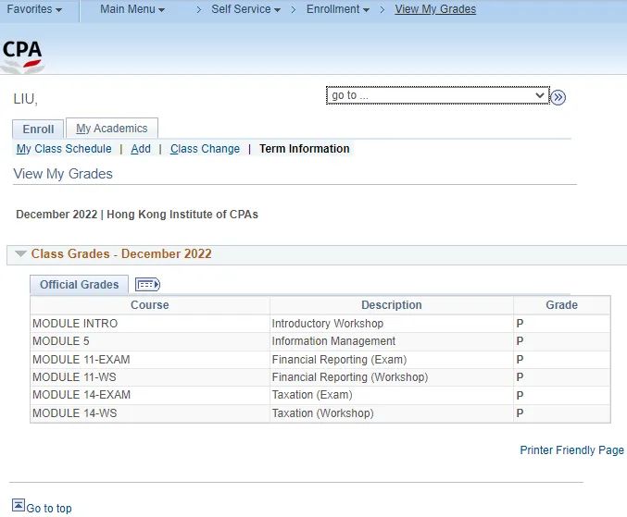Click the student name LIU,
This screenshot has width=627, height=517.
click(x=26, y=99)
